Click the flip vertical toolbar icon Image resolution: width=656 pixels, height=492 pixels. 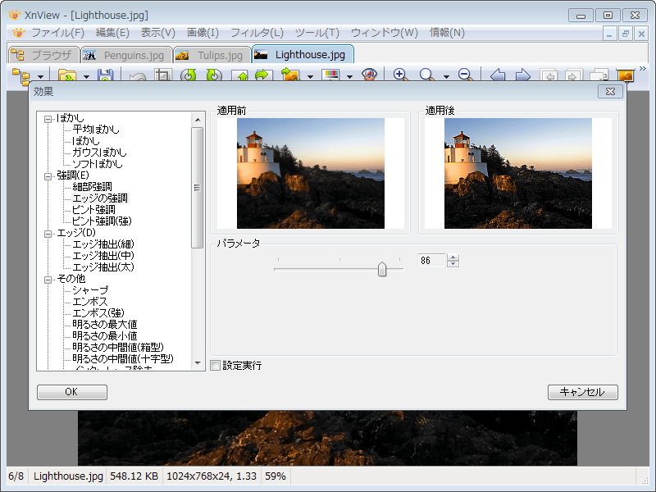(239, 75)
